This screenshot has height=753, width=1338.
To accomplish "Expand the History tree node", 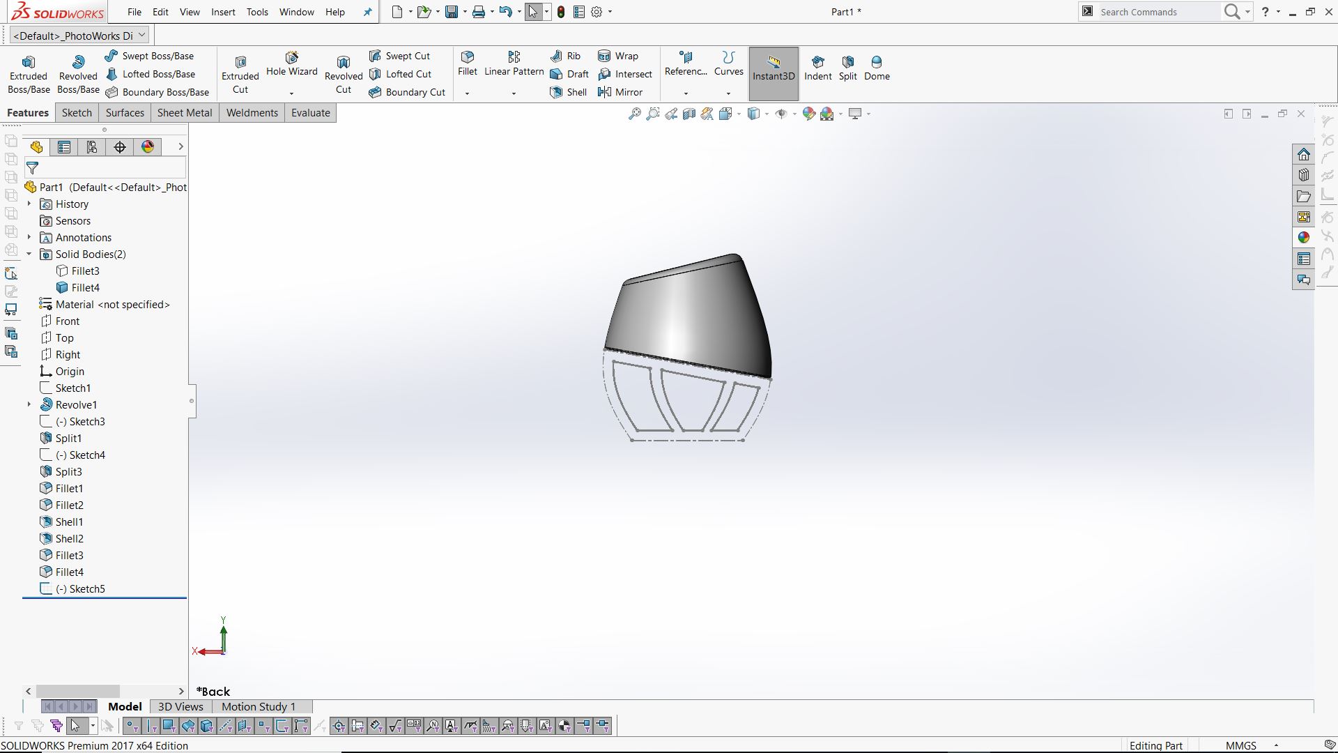I will 29,204.
